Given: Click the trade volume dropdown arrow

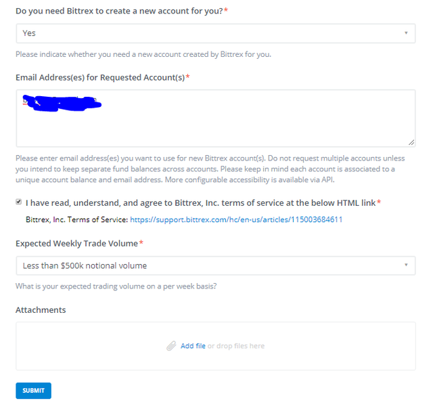Looking at the screenshot, I should pos(406,265).
